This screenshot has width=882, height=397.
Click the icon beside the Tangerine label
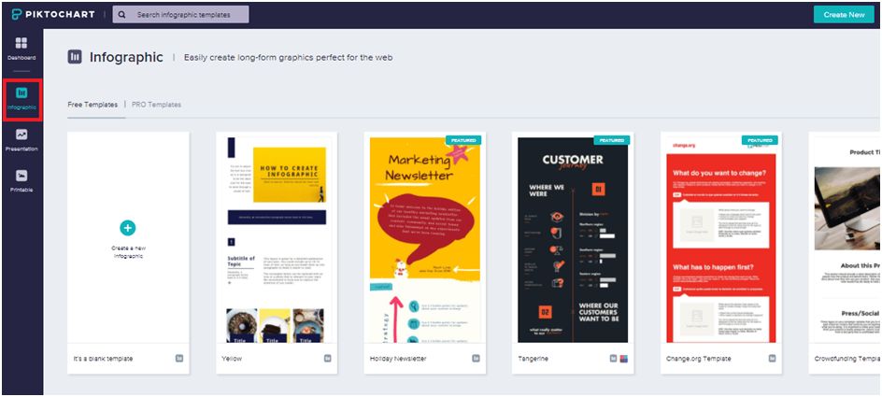[x=612, y=358]
